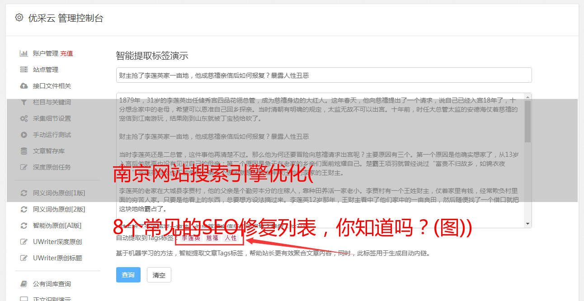The width and height of the screenshot is (584, 301).
Task: Click edit icon beside UWriter原创标题
Action: 24,258
